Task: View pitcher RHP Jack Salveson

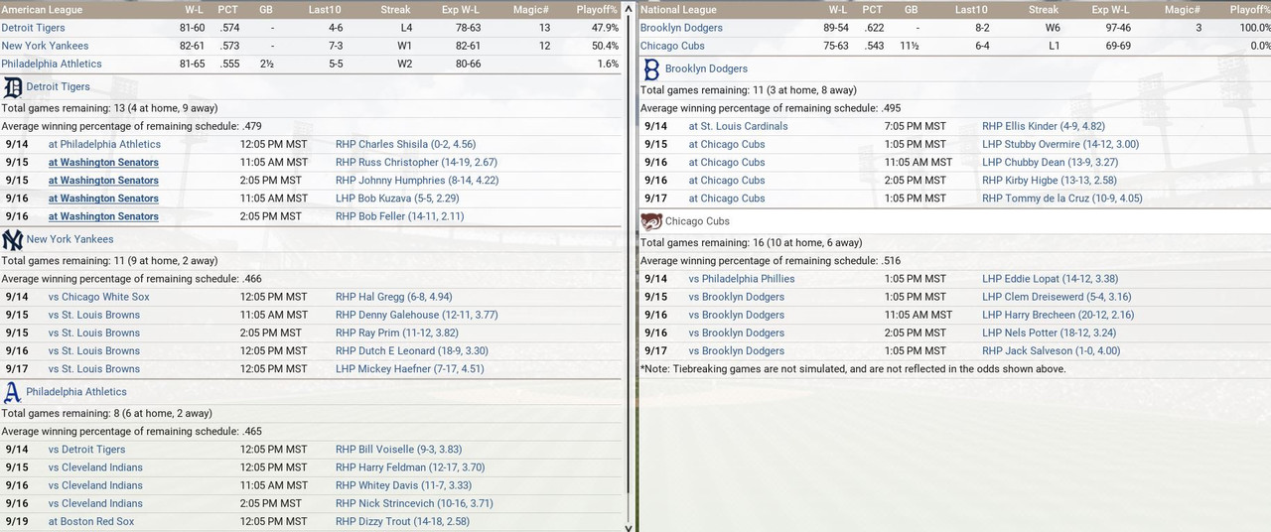Action: click(1052, 351)
